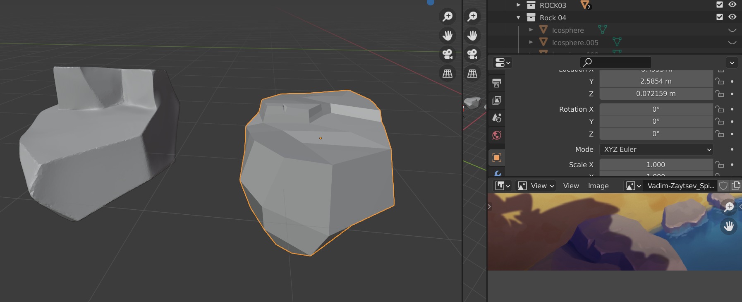742x302 pixels.
Task: Toggle the lock on Rotation Z
Action: 720,134
